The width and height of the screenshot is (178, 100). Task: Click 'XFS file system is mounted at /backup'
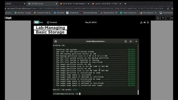(x=78, y=60)
